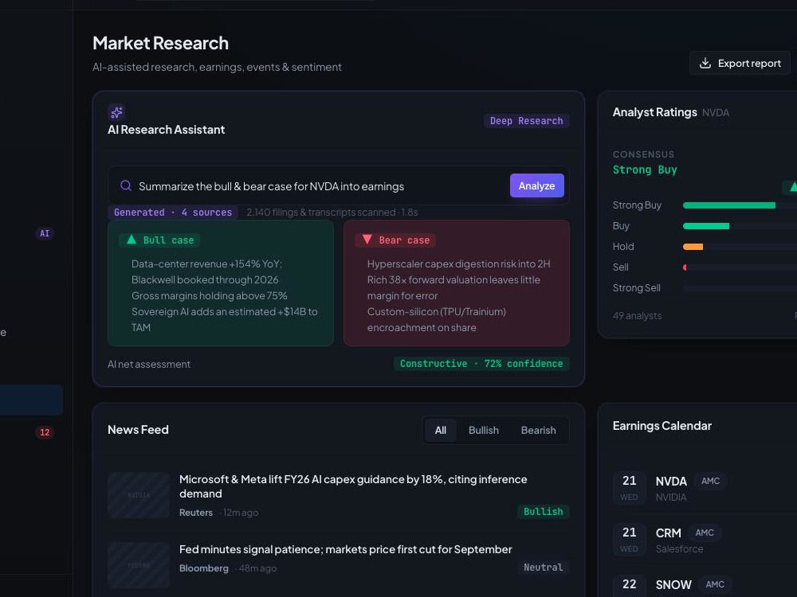797x597 pixels.
Task: Click the 'Strong Buy' green consensus value
Action: (645, 170)
